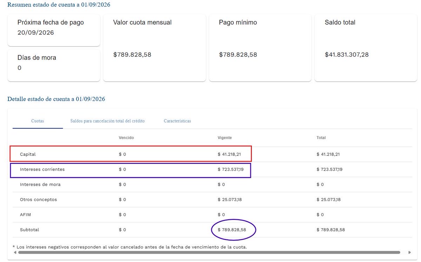
Task: Select the Intereses corrientes row label
Action: coord(42,169)
